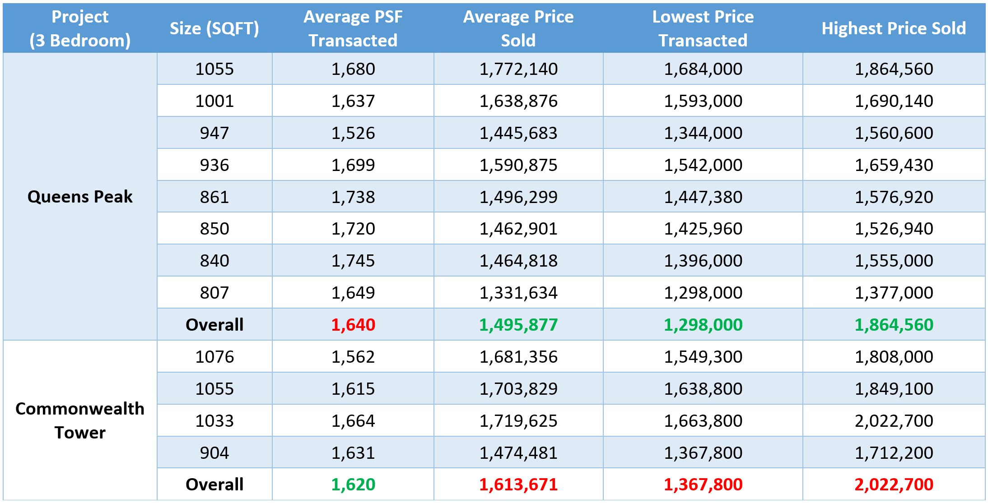Click the "Project (3 Bedroom)" column header

point(80,28)
